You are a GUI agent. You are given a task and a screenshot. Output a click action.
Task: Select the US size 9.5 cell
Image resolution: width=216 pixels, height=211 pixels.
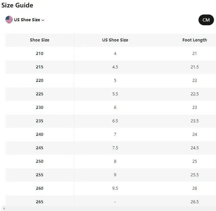pos(115,188)
